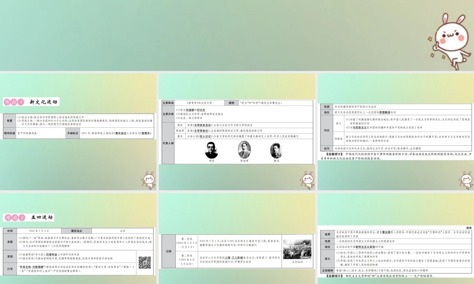Select the portrait photo of 陈独秀
This screenshot has width=474, height=284.
pyautogui.click(x=244, y=150)
